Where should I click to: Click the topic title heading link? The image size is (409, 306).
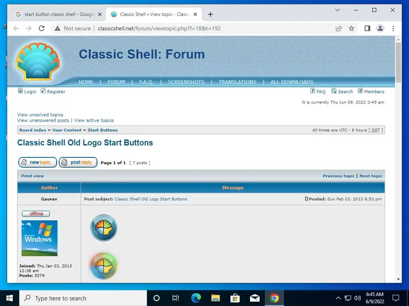[85, 143]
